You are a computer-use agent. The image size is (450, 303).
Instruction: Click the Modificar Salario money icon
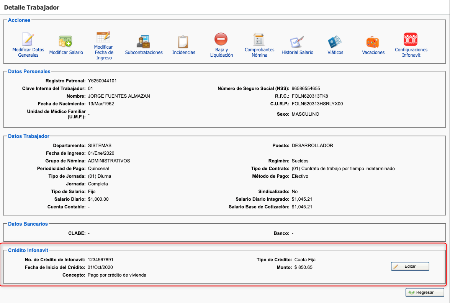65,41
